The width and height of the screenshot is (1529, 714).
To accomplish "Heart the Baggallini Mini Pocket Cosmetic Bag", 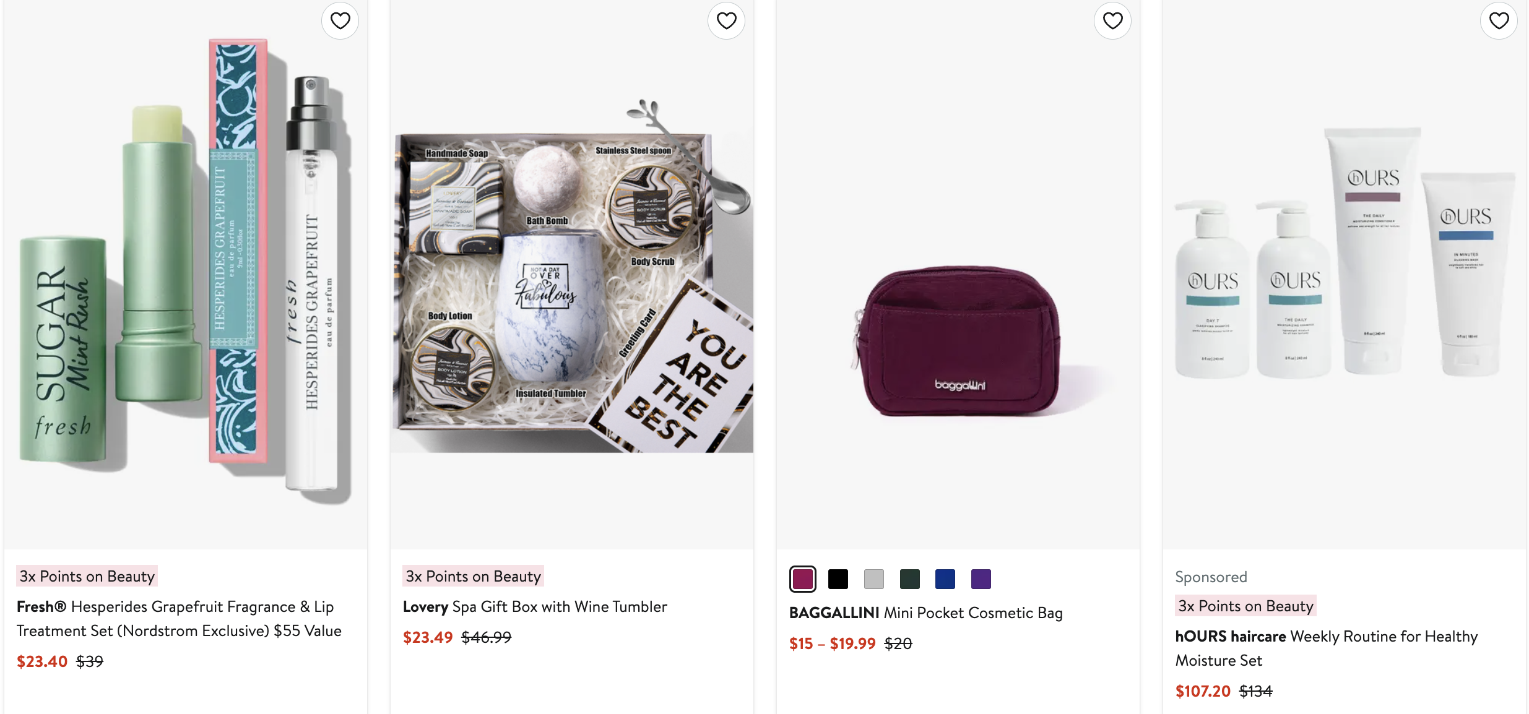I will coord(1112,21).
